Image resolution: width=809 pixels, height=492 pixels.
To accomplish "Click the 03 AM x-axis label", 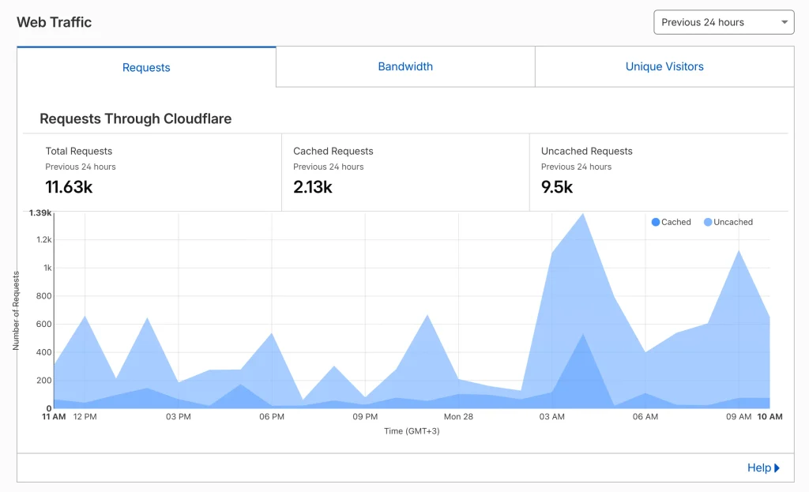I will click(x=552, y=417).
